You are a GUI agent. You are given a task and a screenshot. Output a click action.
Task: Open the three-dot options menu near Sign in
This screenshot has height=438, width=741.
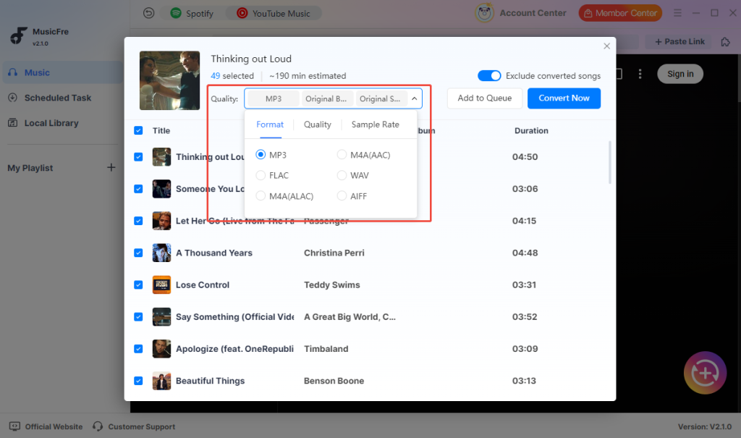tap(640, 74)
